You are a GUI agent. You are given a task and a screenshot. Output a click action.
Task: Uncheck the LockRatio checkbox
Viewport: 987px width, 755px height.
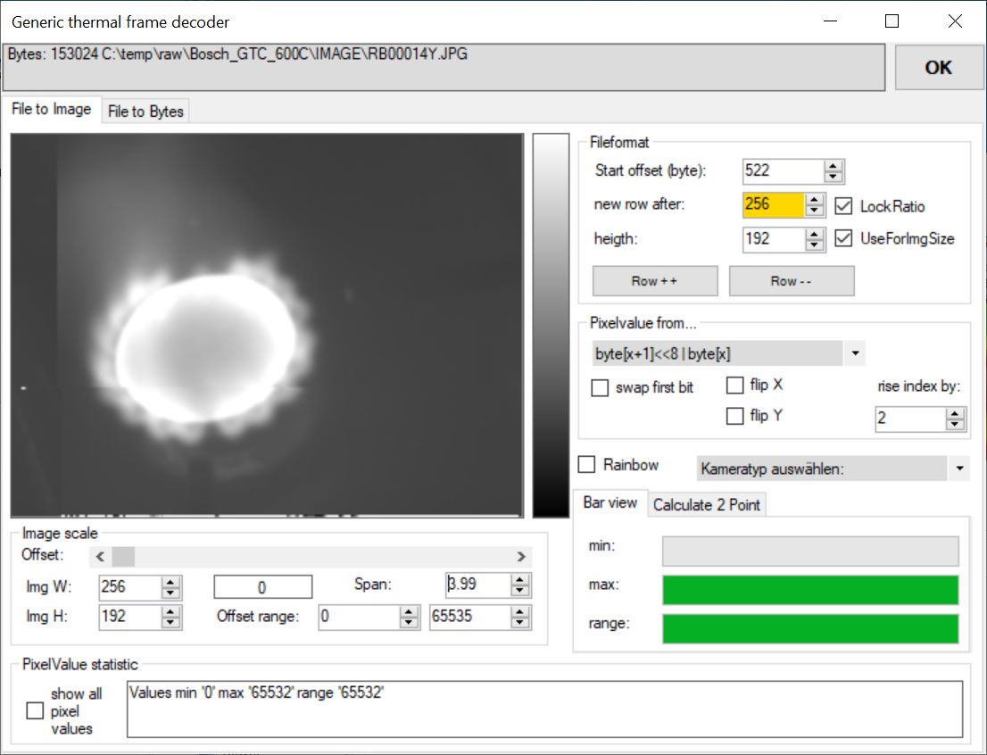(842, 206)
